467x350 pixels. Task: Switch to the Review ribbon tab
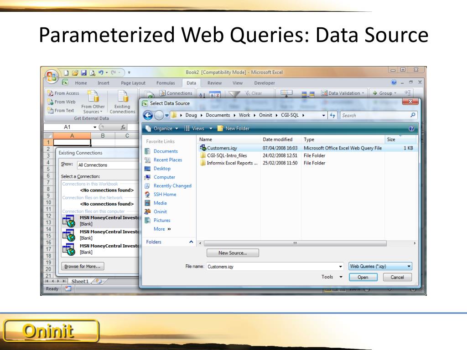[x=214, y=83]
